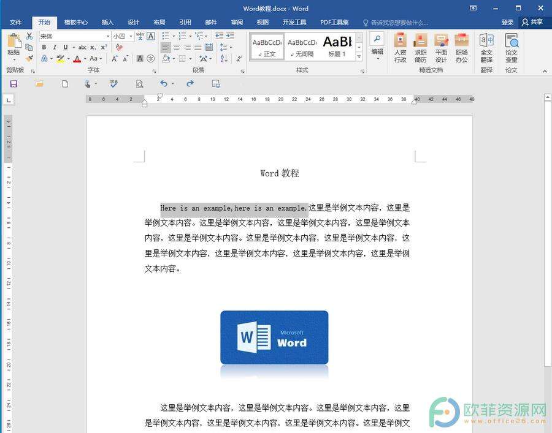552x433 pixels.
Task: Click the Save icon in quick toolbar
Action: coord(13,84)
